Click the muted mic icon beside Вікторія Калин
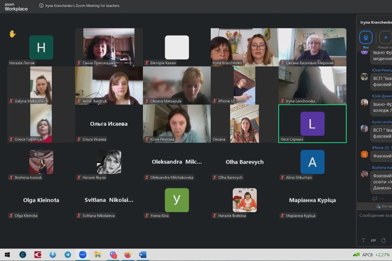Image resolution: width=392 pixels, height=261 pixels. pyautogui.click(x=147, y=63)
